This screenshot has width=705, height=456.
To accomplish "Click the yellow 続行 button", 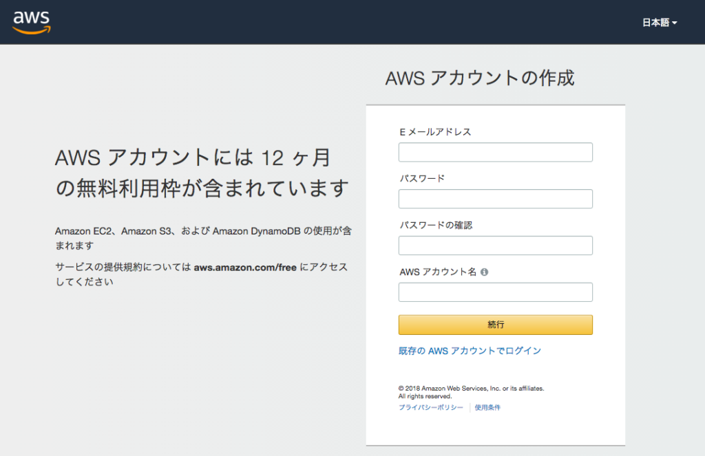I will 496,325.
